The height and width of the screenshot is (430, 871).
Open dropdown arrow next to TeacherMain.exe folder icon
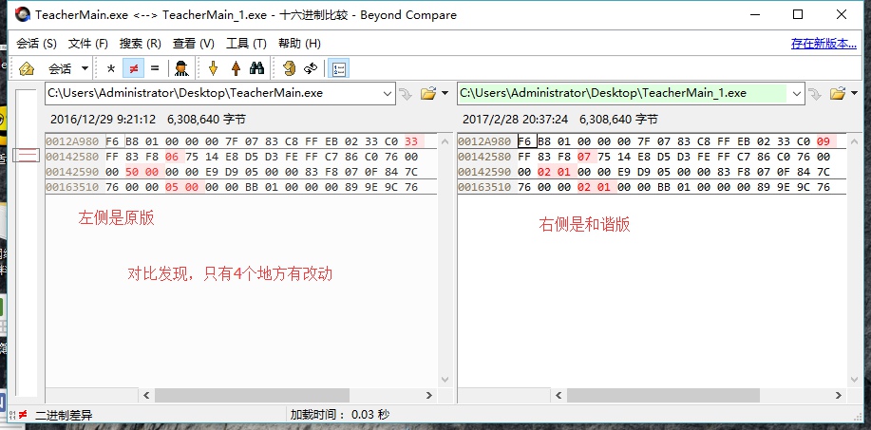pos(445,93)
